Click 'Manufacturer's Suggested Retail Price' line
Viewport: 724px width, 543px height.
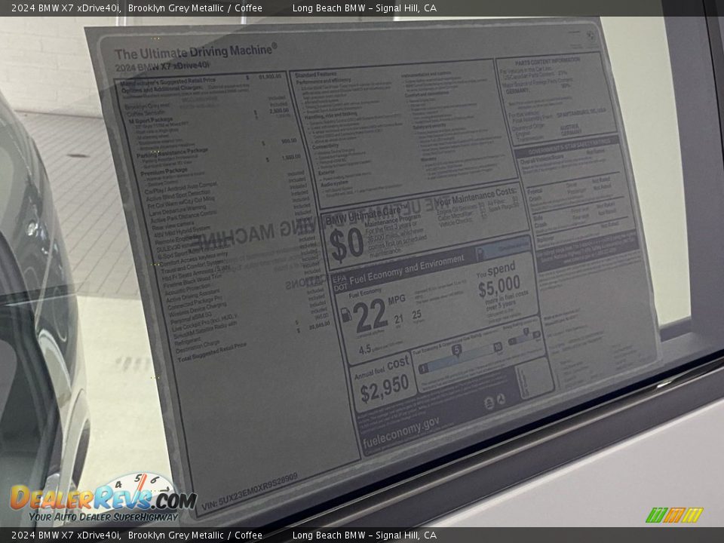[167, 82]
